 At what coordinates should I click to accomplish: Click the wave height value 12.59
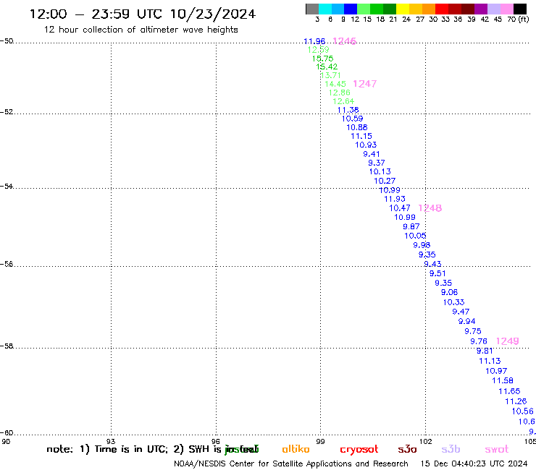click(x=318, y=50)
